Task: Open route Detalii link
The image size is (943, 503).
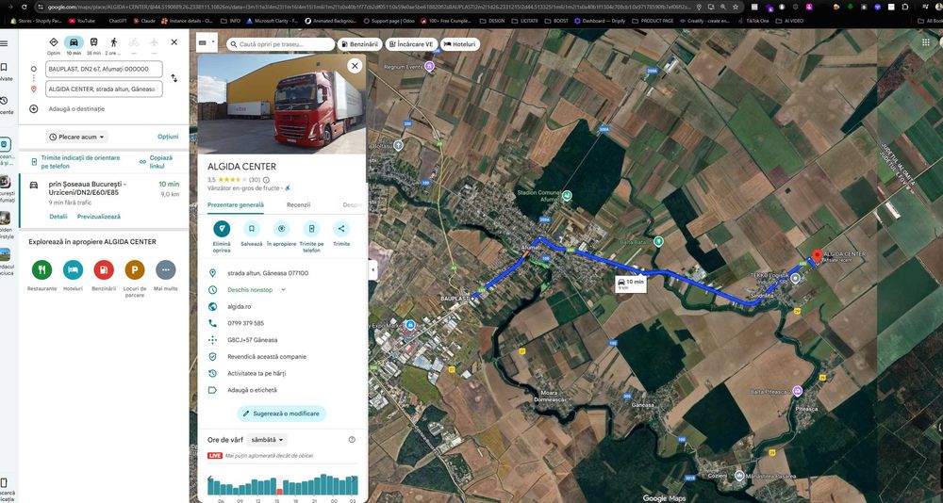Action: (58, 217)
